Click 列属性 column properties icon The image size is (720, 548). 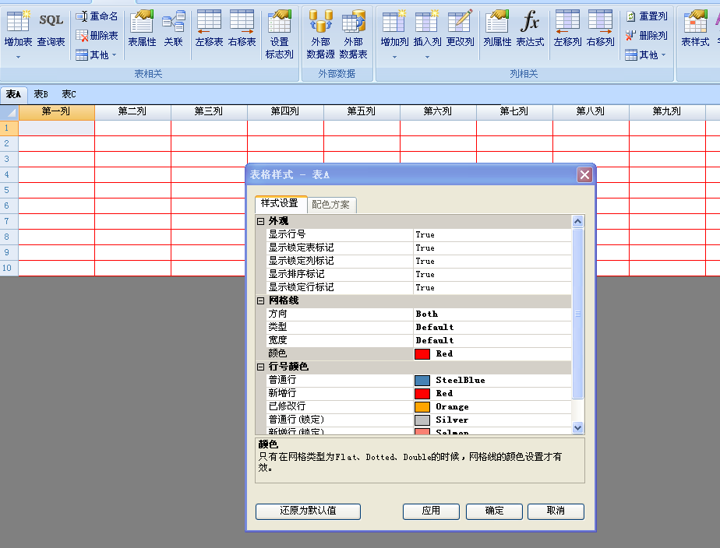pyautogui.click(x=497, y=28)
